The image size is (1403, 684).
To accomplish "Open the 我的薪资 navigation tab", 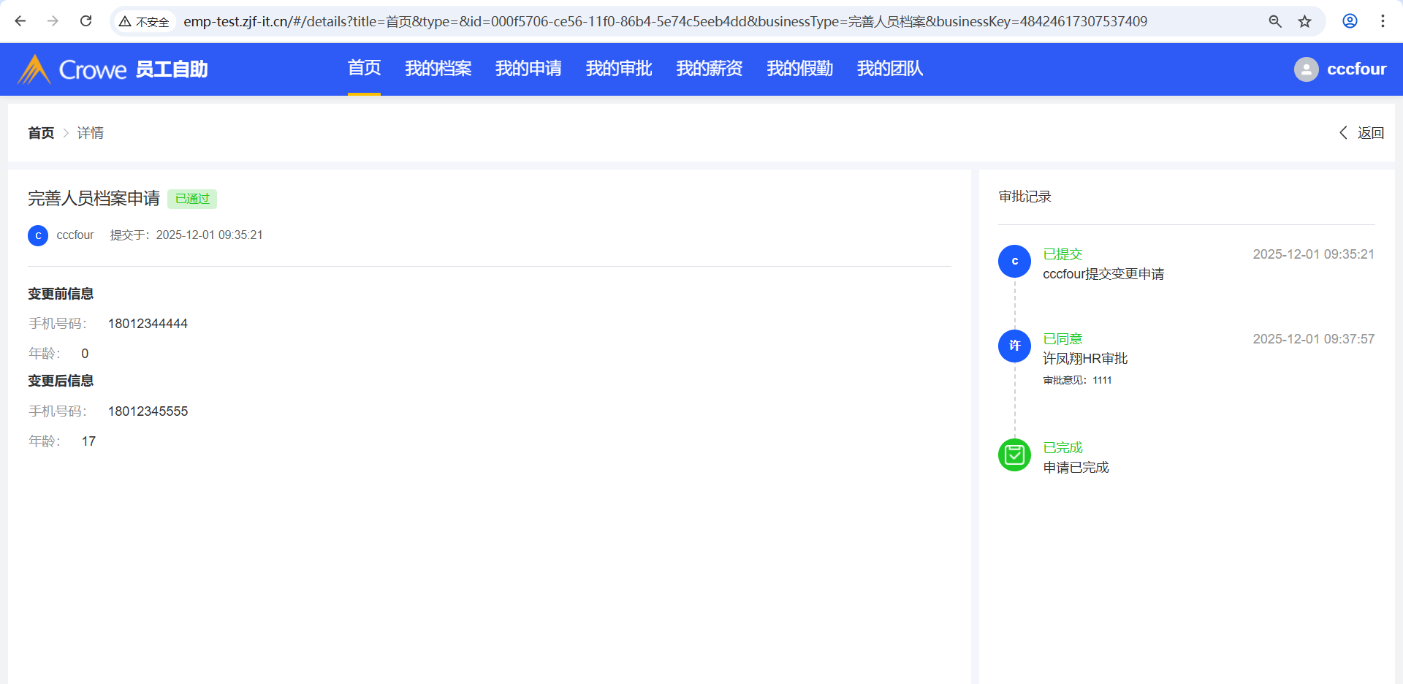I will point(710,69).
